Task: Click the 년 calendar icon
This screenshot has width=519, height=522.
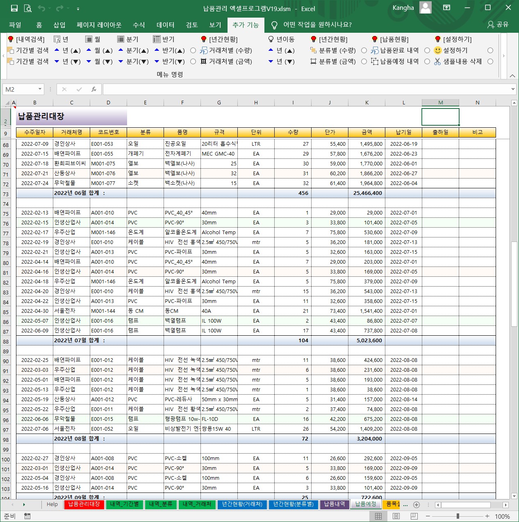Action: point(57,39)
